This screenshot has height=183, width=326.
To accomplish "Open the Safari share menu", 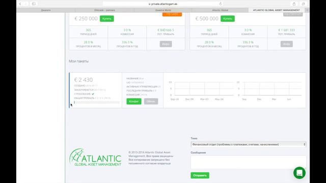I will [x=294, y=4].
